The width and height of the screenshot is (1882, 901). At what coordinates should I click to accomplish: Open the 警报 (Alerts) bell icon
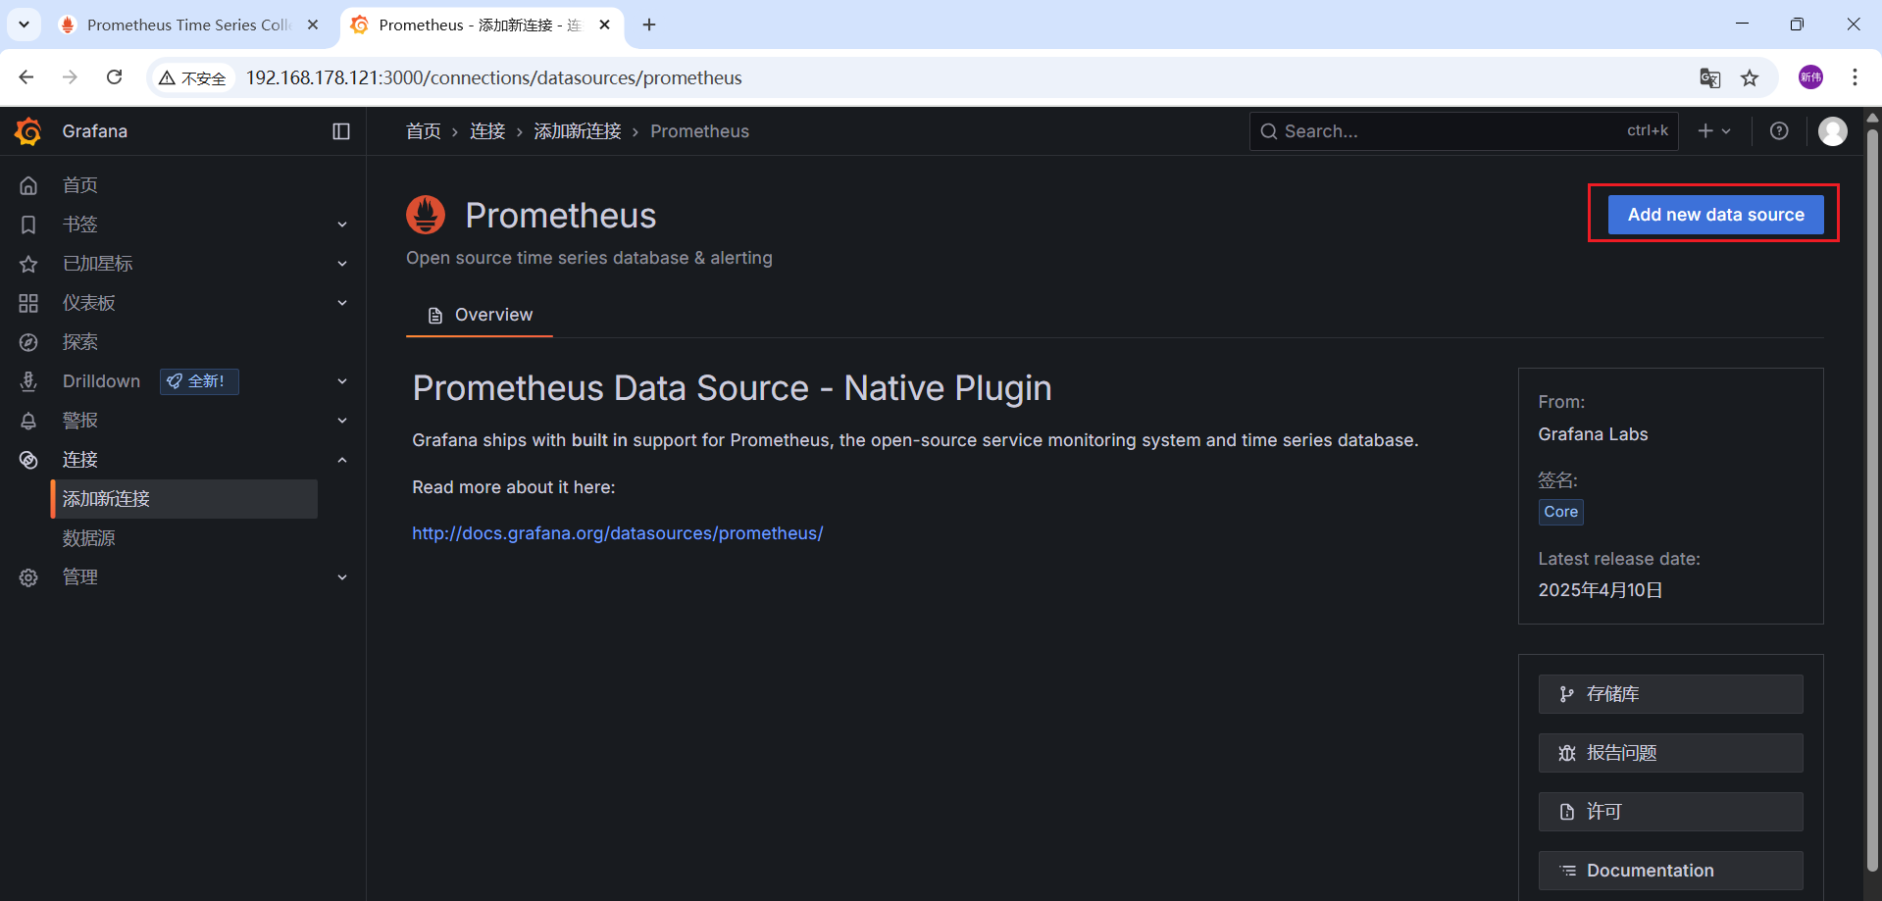[28, 420]
